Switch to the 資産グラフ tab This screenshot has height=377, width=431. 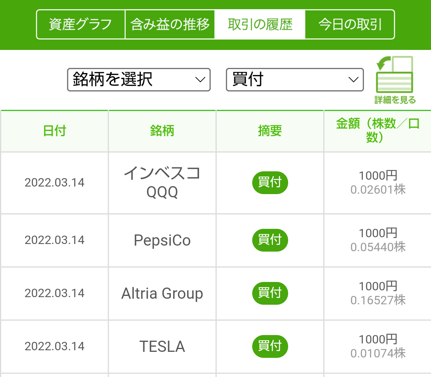coord(81,24)
